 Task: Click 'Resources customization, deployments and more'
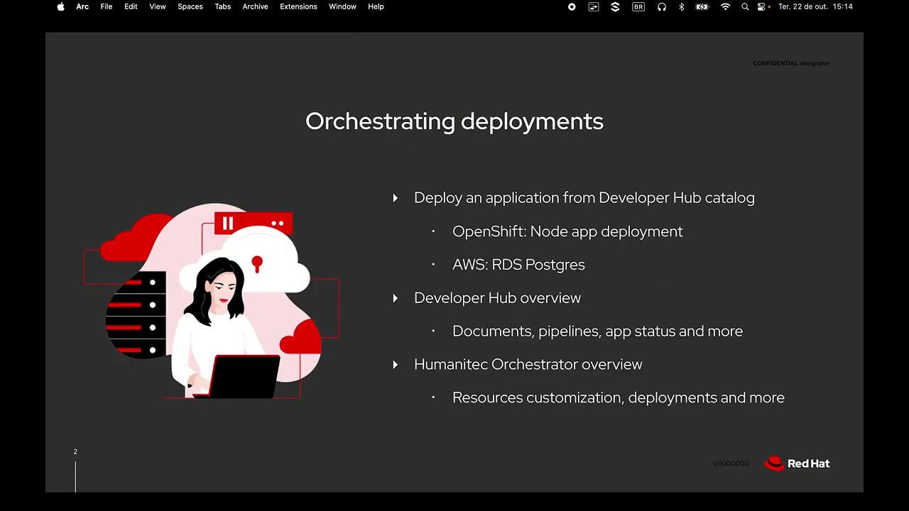[x=619, y=397]
